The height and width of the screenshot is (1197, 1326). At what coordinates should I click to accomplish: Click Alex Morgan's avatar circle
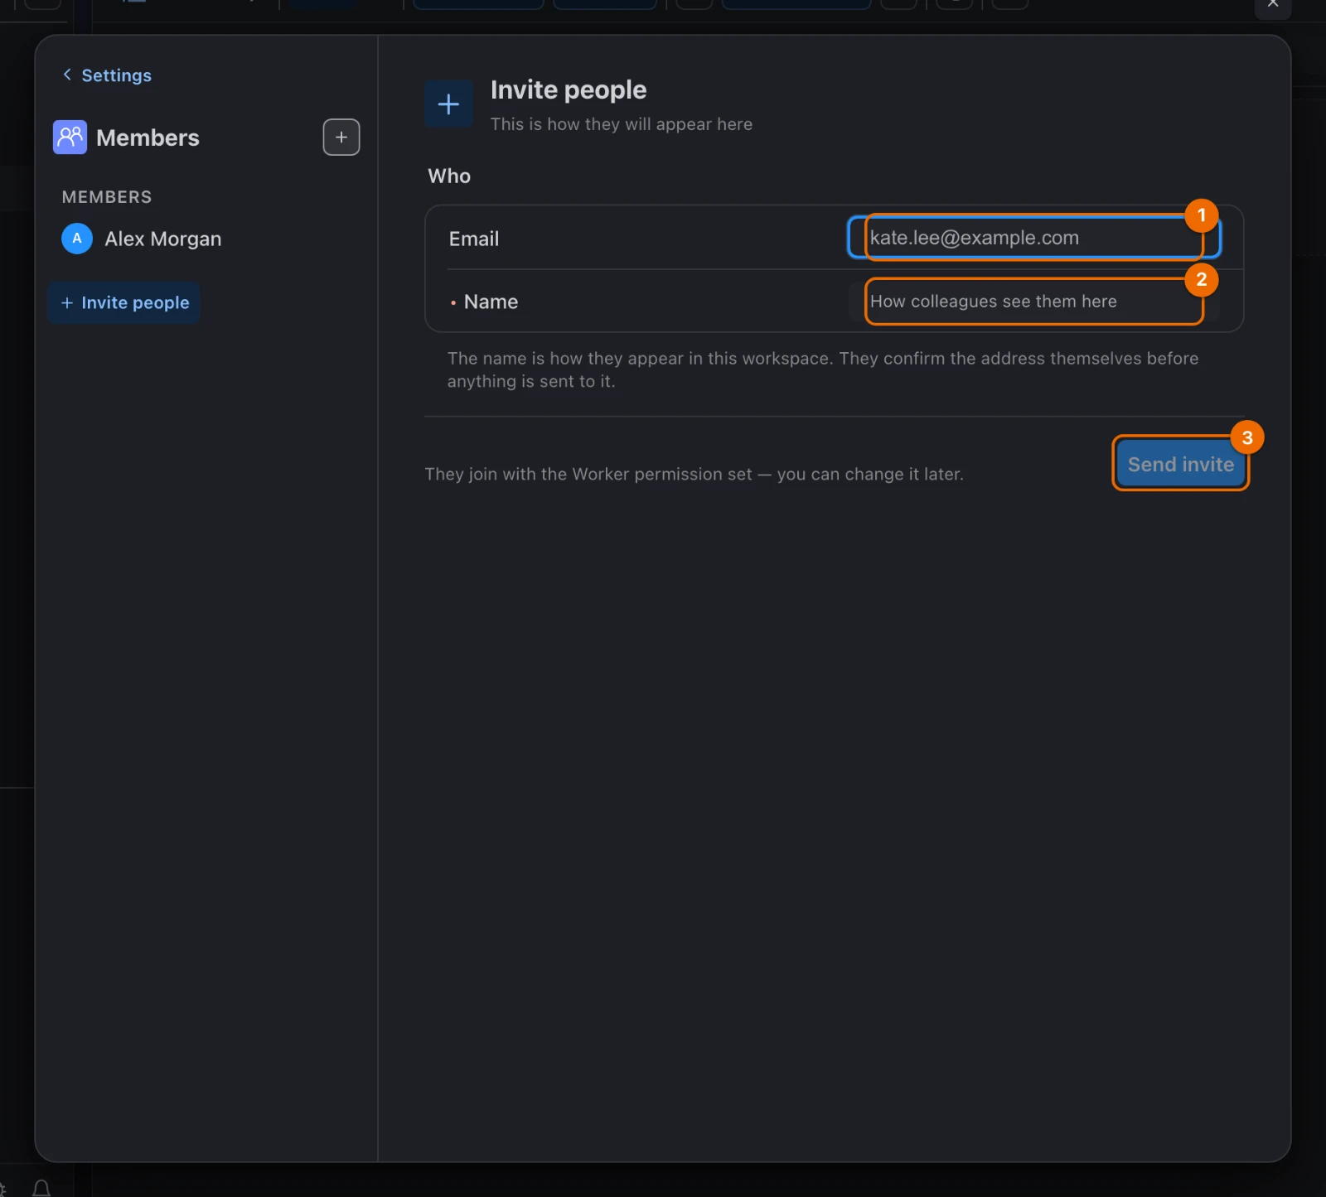(77, 239)
